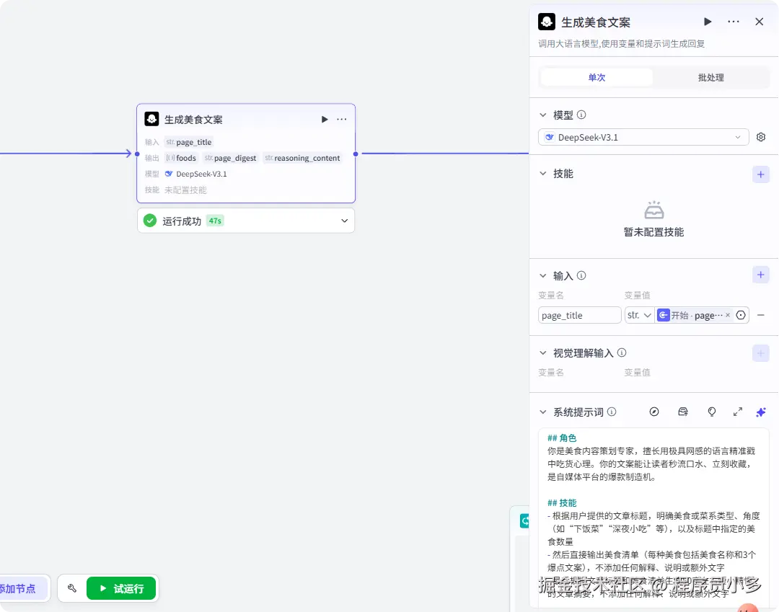Screen dimensions: 779x612
Task: Expand system prompt editor to fullscreen
Action: click(737, 412)
